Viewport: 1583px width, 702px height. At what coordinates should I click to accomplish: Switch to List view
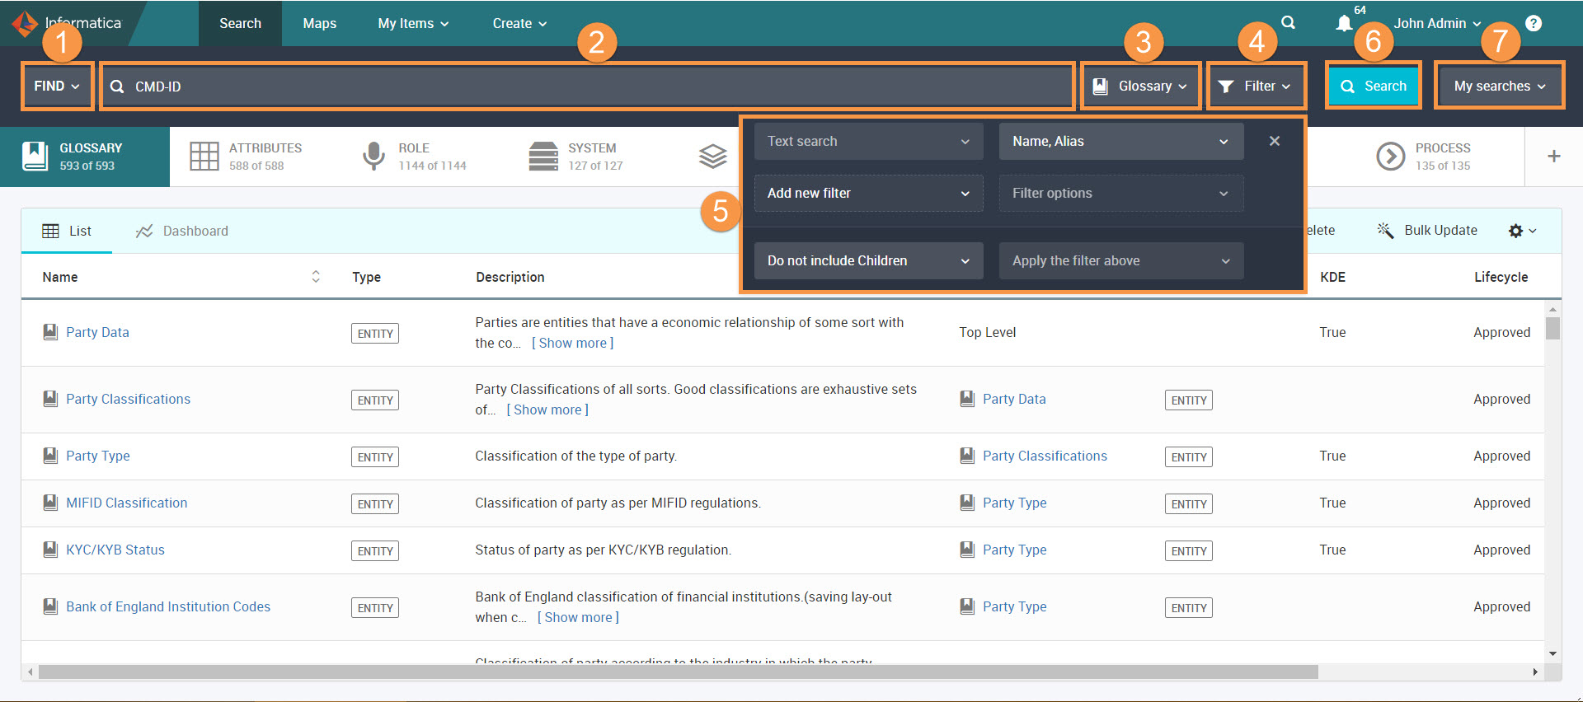[x=67, y=231]
